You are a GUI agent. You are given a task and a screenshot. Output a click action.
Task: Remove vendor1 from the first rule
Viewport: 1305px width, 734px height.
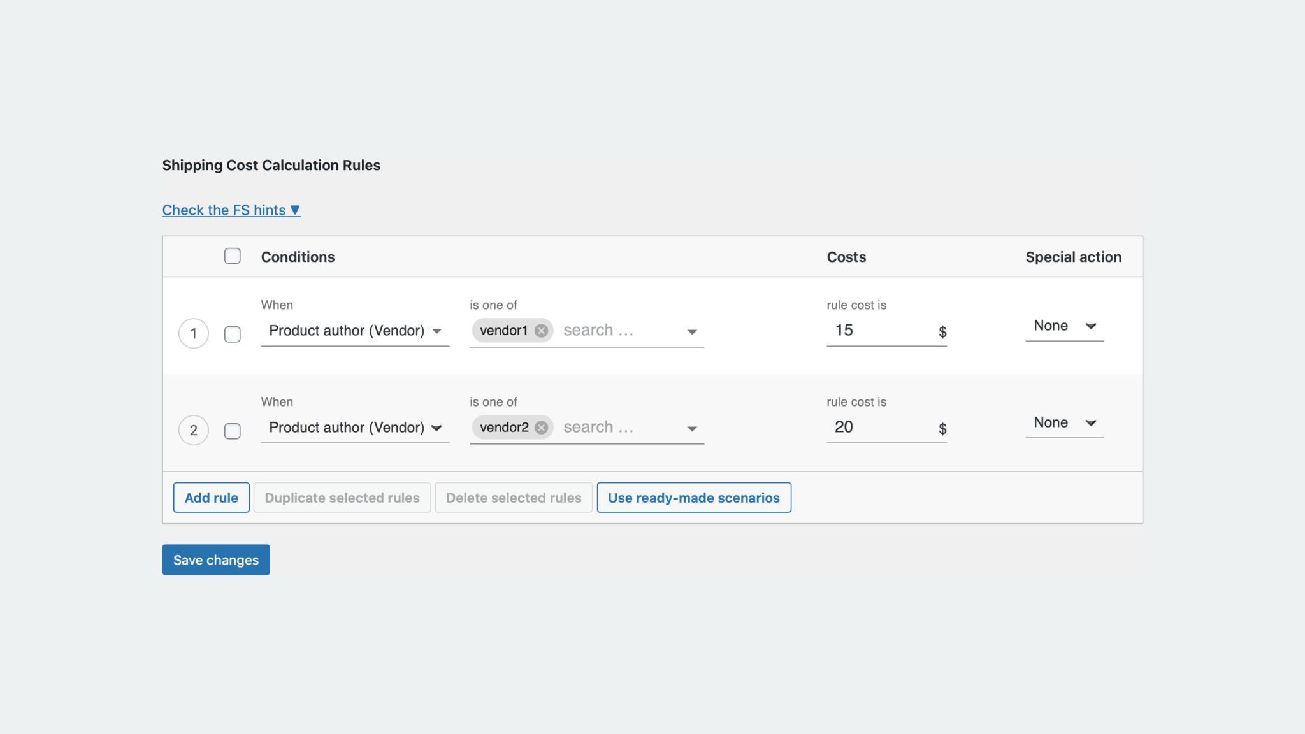point(541,330)
